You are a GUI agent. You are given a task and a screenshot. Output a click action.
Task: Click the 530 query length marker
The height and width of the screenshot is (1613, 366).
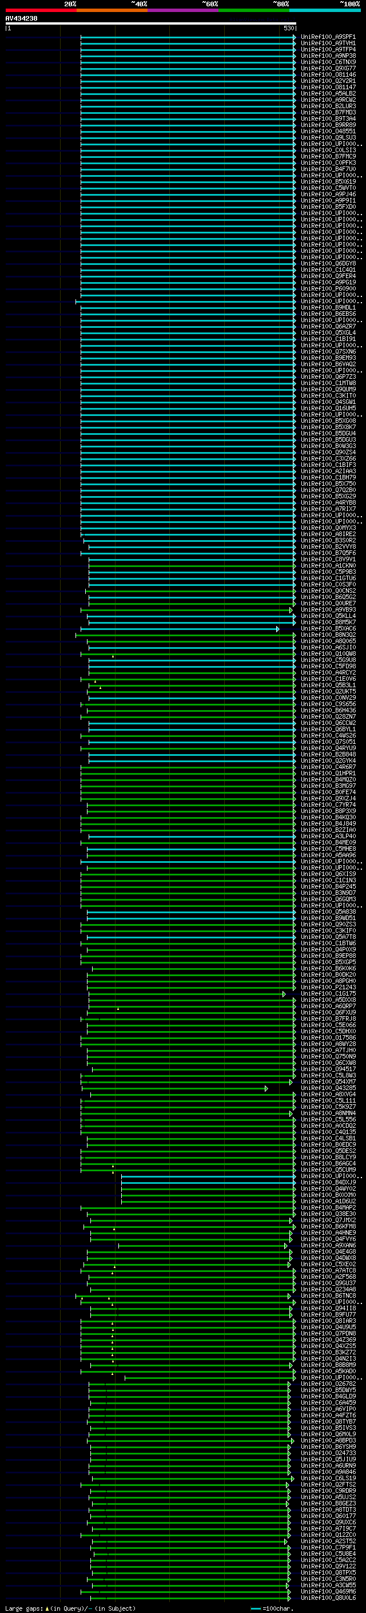(x=288, y=28)
